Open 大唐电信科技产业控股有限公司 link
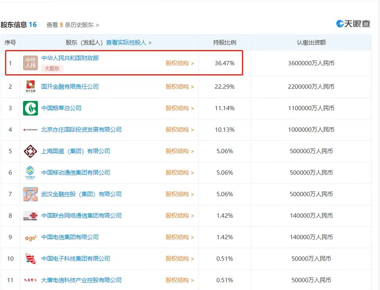Screen dimensions: 380x290 [x=81, y=280]
